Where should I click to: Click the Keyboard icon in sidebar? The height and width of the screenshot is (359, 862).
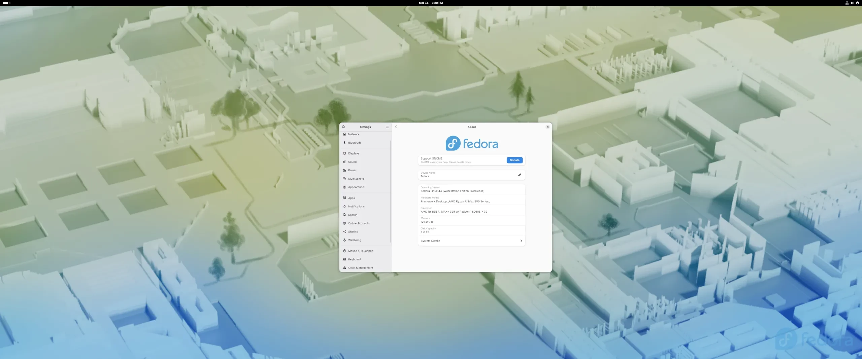tap(344, 259)
